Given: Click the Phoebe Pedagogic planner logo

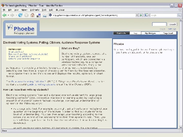Looking at the screenshot, I should (21, 29).
